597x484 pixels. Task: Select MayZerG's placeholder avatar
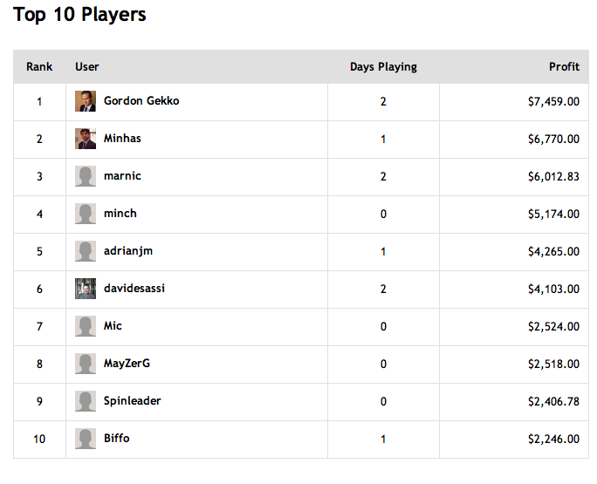(x=86, y=364)
